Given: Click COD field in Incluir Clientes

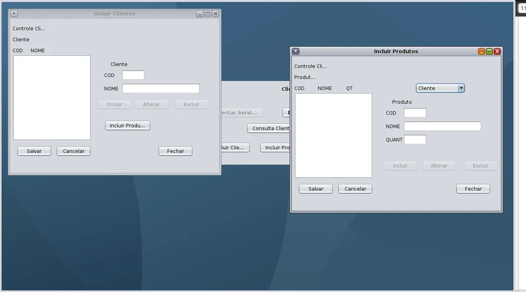Looking at the screenshot, I should coord(133,75).
